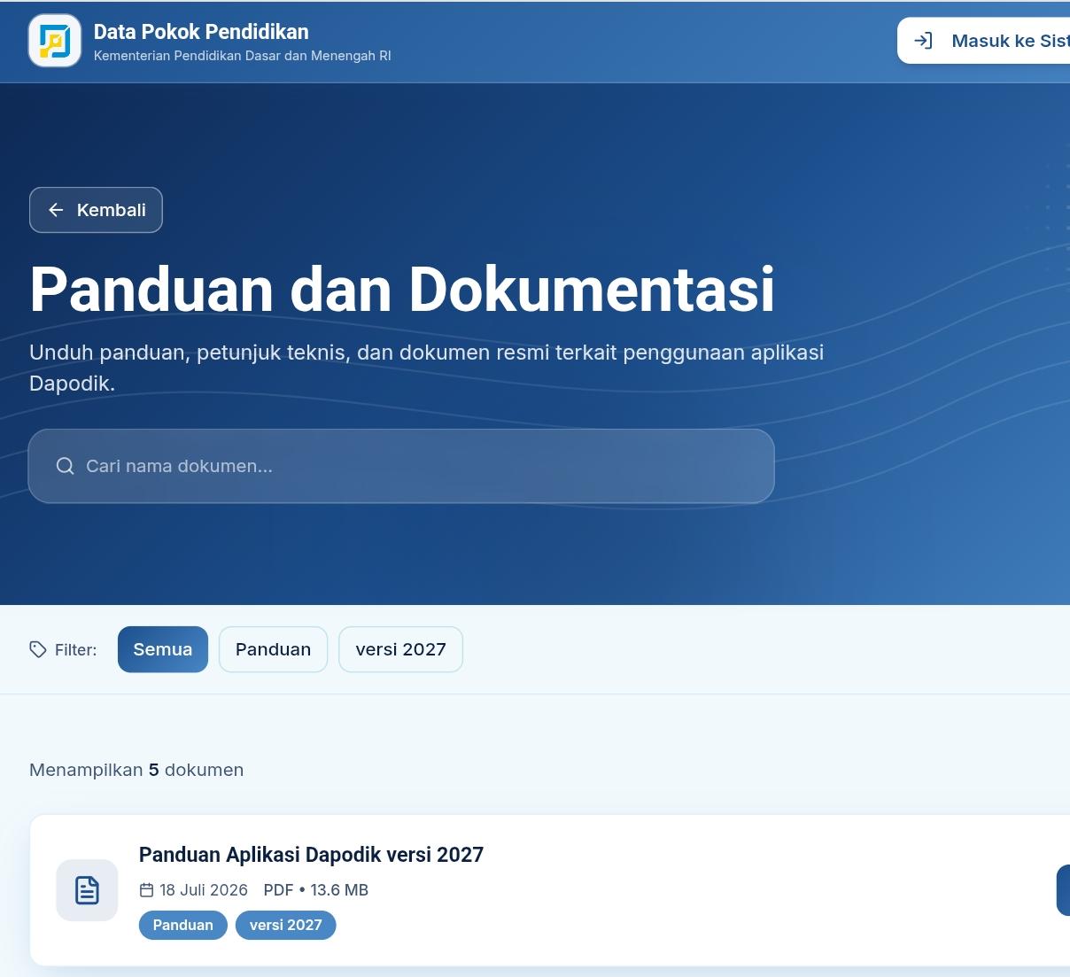Click the magnifier icon in the search box
Image resolution: width=1070 pixels, height=977 pixels.
tap(65, 466)
